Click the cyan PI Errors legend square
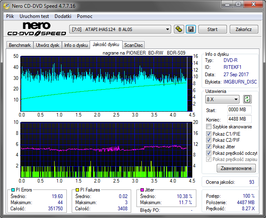The width and height of the screenshot is (266, 218). 13,190
